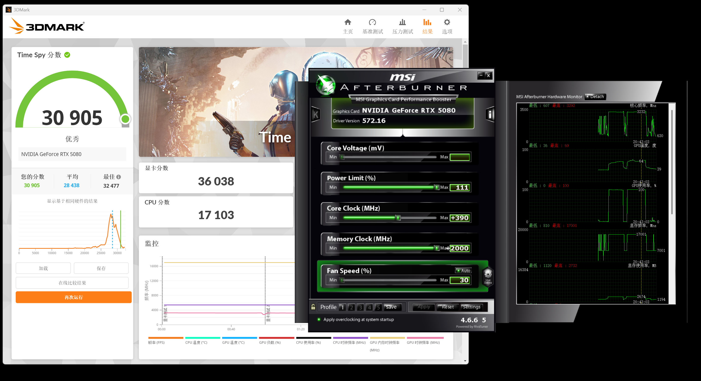Switch to the 结果 results tab
Screen dimensions: 701x381
pyautogui.click(x=427, y=26)
